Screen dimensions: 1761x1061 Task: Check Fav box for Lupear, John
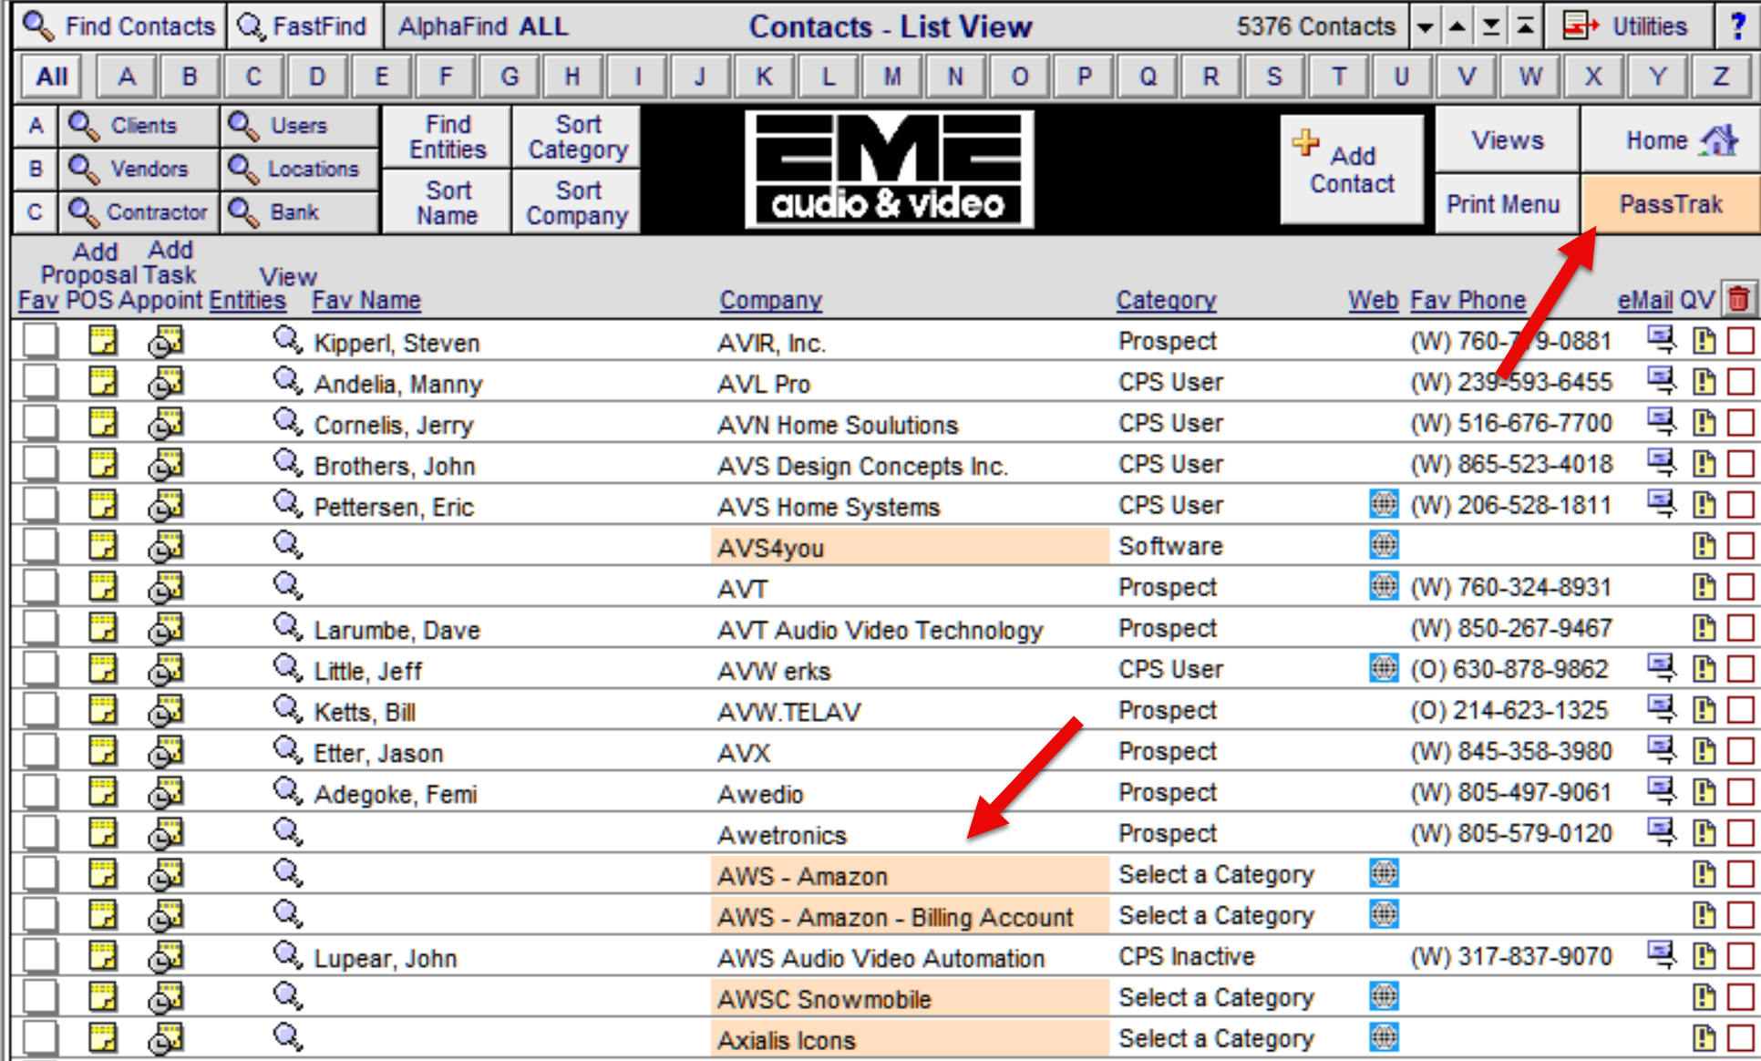[x=40, y=956]
